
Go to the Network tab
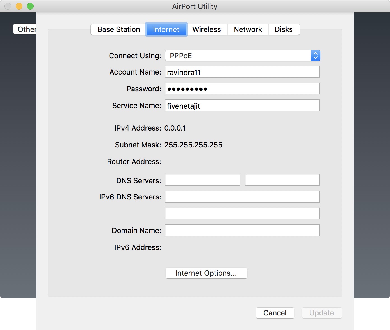pyautogui.click(x=248, y=29)
